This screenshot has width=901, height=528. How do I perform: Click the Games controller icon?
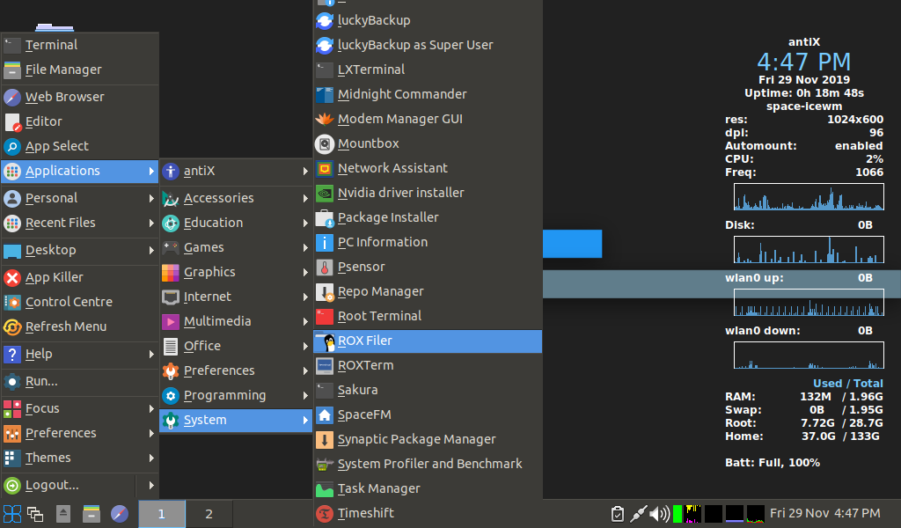(x=171, y=247)
